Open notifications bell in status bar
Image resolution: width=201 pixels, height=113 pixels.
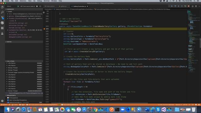(199, 105)
